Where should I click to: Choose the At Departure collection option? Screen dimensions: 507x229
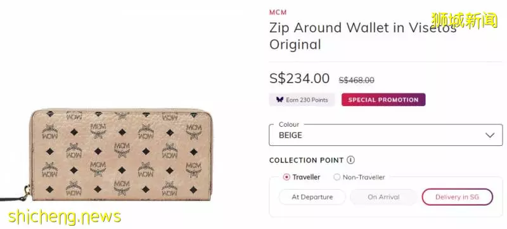(x=312, y=197)
